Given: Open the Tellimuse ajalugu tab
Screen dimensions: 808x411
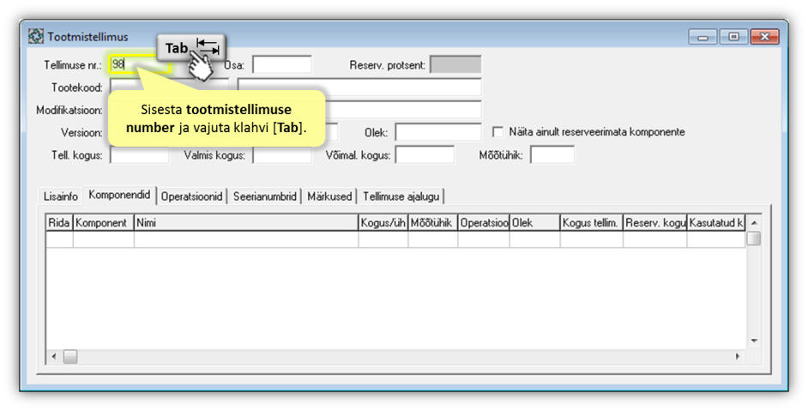Looking at the screenshot, I should click(x=401, y=196).
